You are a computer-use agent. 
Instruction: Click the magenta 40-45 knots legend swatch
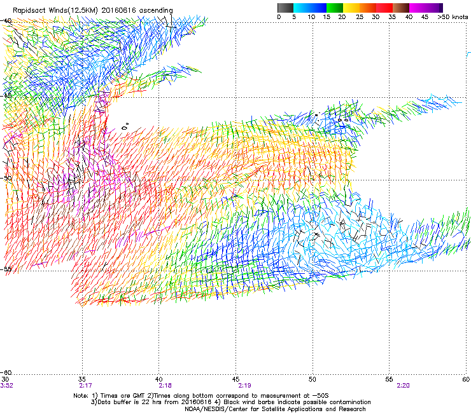pyautogui.click(x=418, y=8)
